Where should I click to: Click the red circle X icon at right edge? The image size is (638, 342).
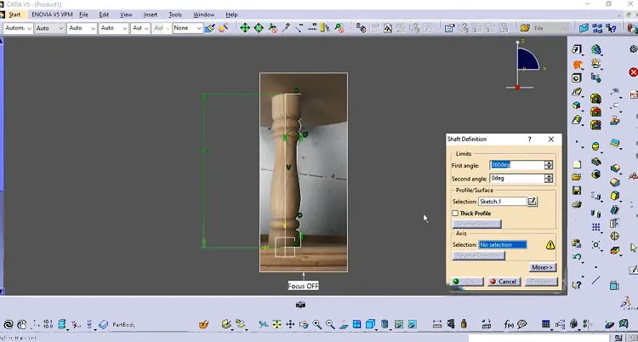pyautogui.click(x=633, y=72)
